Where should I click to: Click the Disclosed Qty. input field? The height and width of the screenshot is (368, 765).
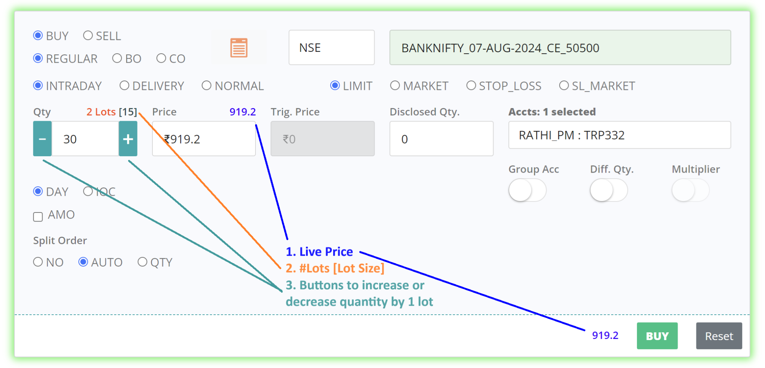point(442,138)
